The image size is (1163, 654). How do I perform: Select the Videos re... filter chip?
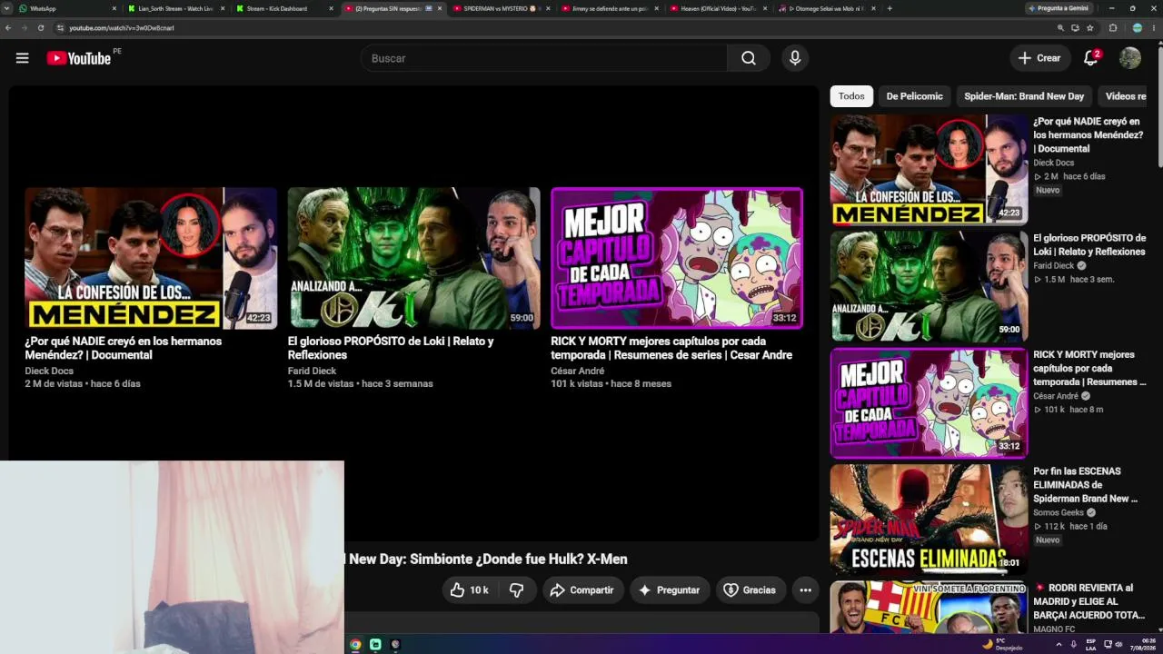coord(1125,96)
